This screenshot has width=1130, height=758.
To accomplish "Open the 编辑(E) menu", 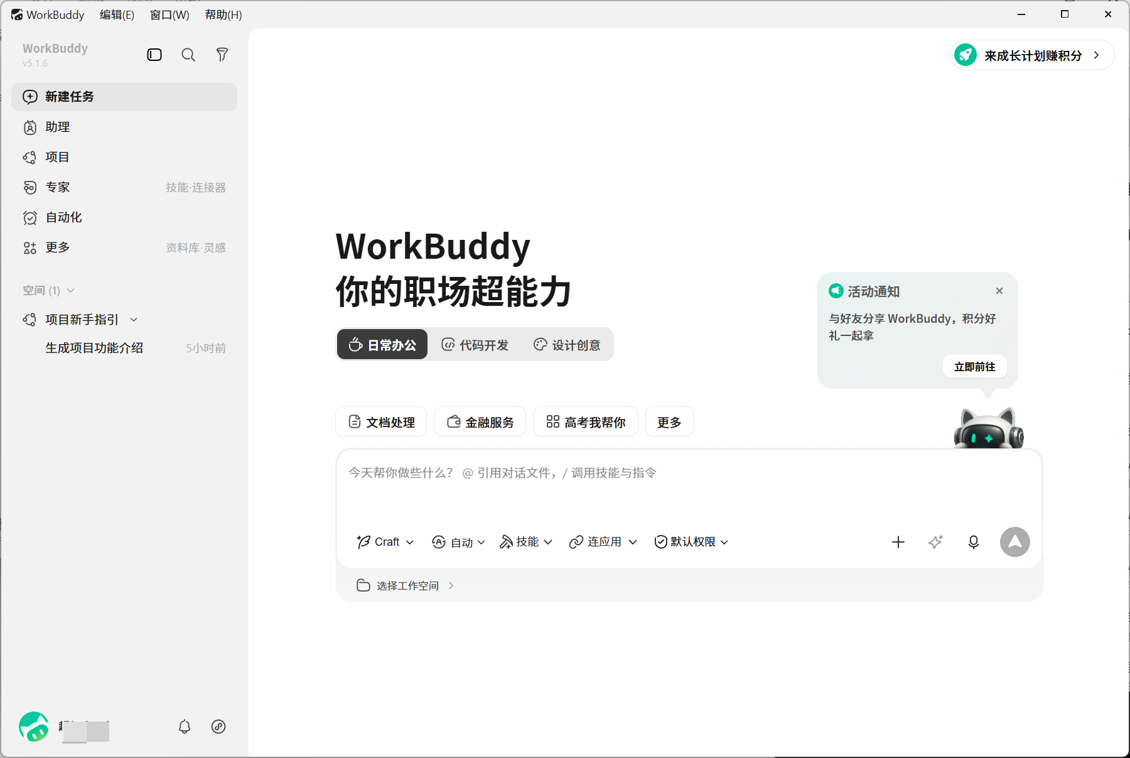I will click(117, 14).
